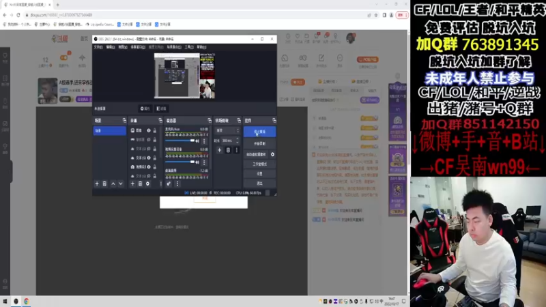Image resolution: width=546 pixels, height=307 pixels.
Task: Click the OBS icon in the taskbar
Action: (16, 301)
